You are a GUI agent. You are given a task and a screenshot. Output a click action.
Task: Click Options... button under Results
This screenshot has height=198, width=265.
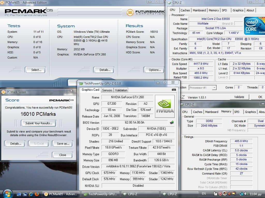(x=154, y=70)
